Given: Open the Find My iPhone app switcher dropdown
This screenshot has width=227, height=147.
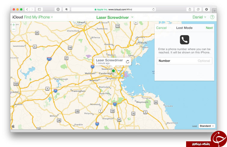Looking at the screenshot, I should (x=38, y=17).
